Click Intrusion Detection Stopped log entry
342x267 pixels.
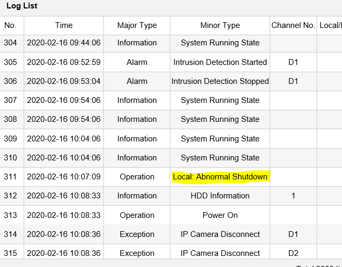pos(220,81)
